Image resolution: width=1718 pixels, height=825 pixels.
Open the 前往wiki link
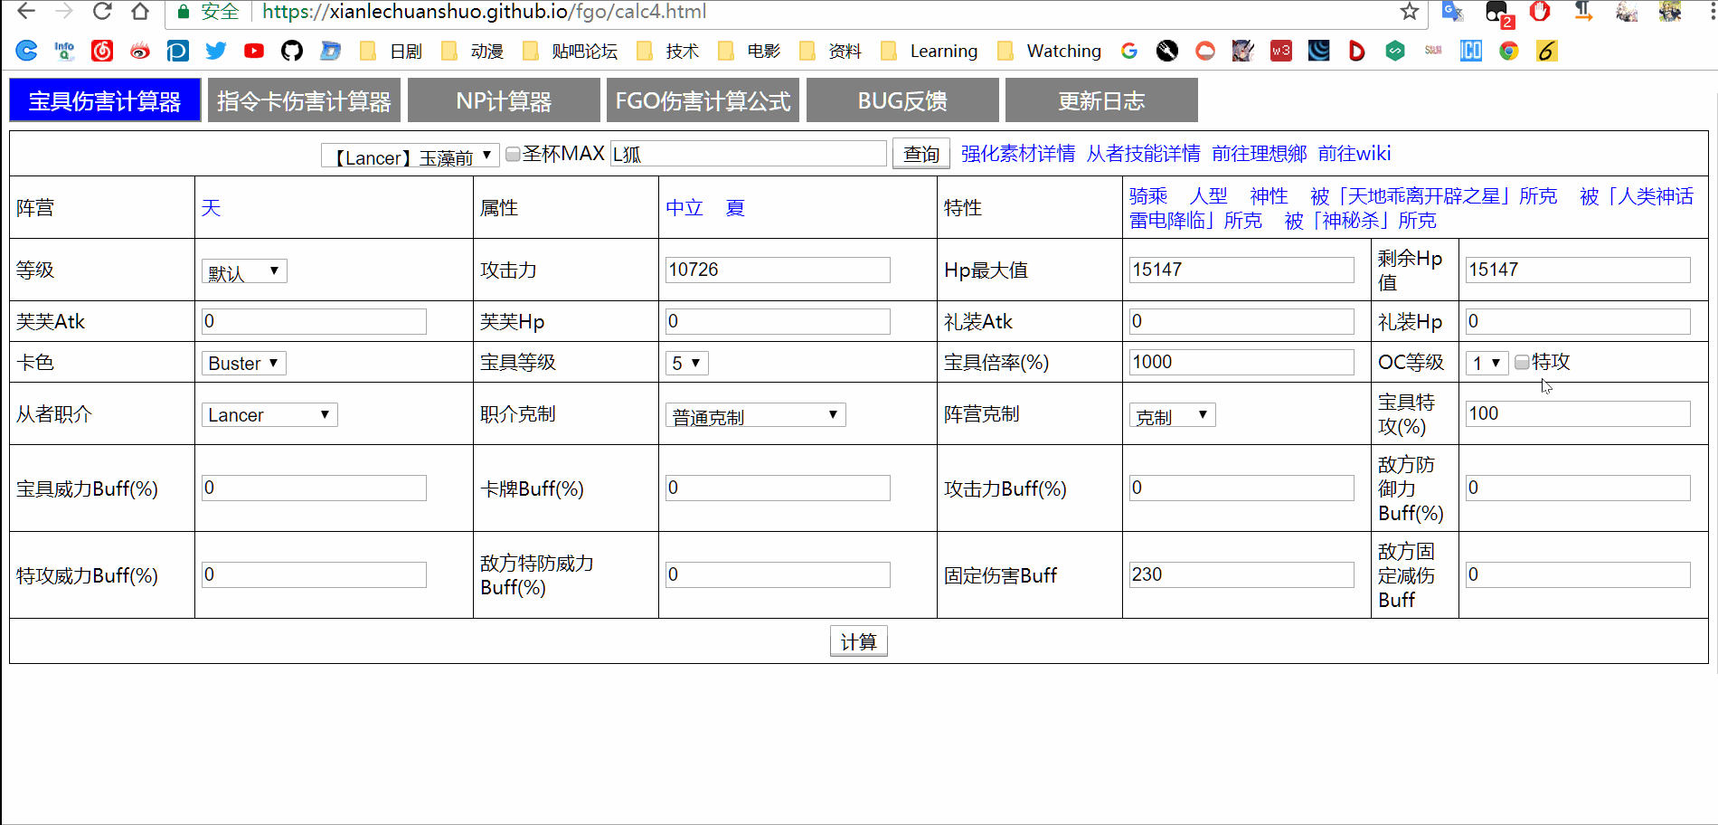(1355, 153)
